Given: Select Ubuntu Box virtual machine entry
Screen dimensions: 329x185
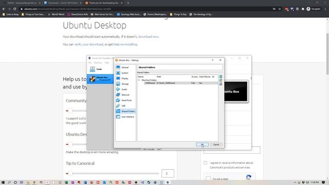Looking at the screenshot, I should click(x=100, y=79).
